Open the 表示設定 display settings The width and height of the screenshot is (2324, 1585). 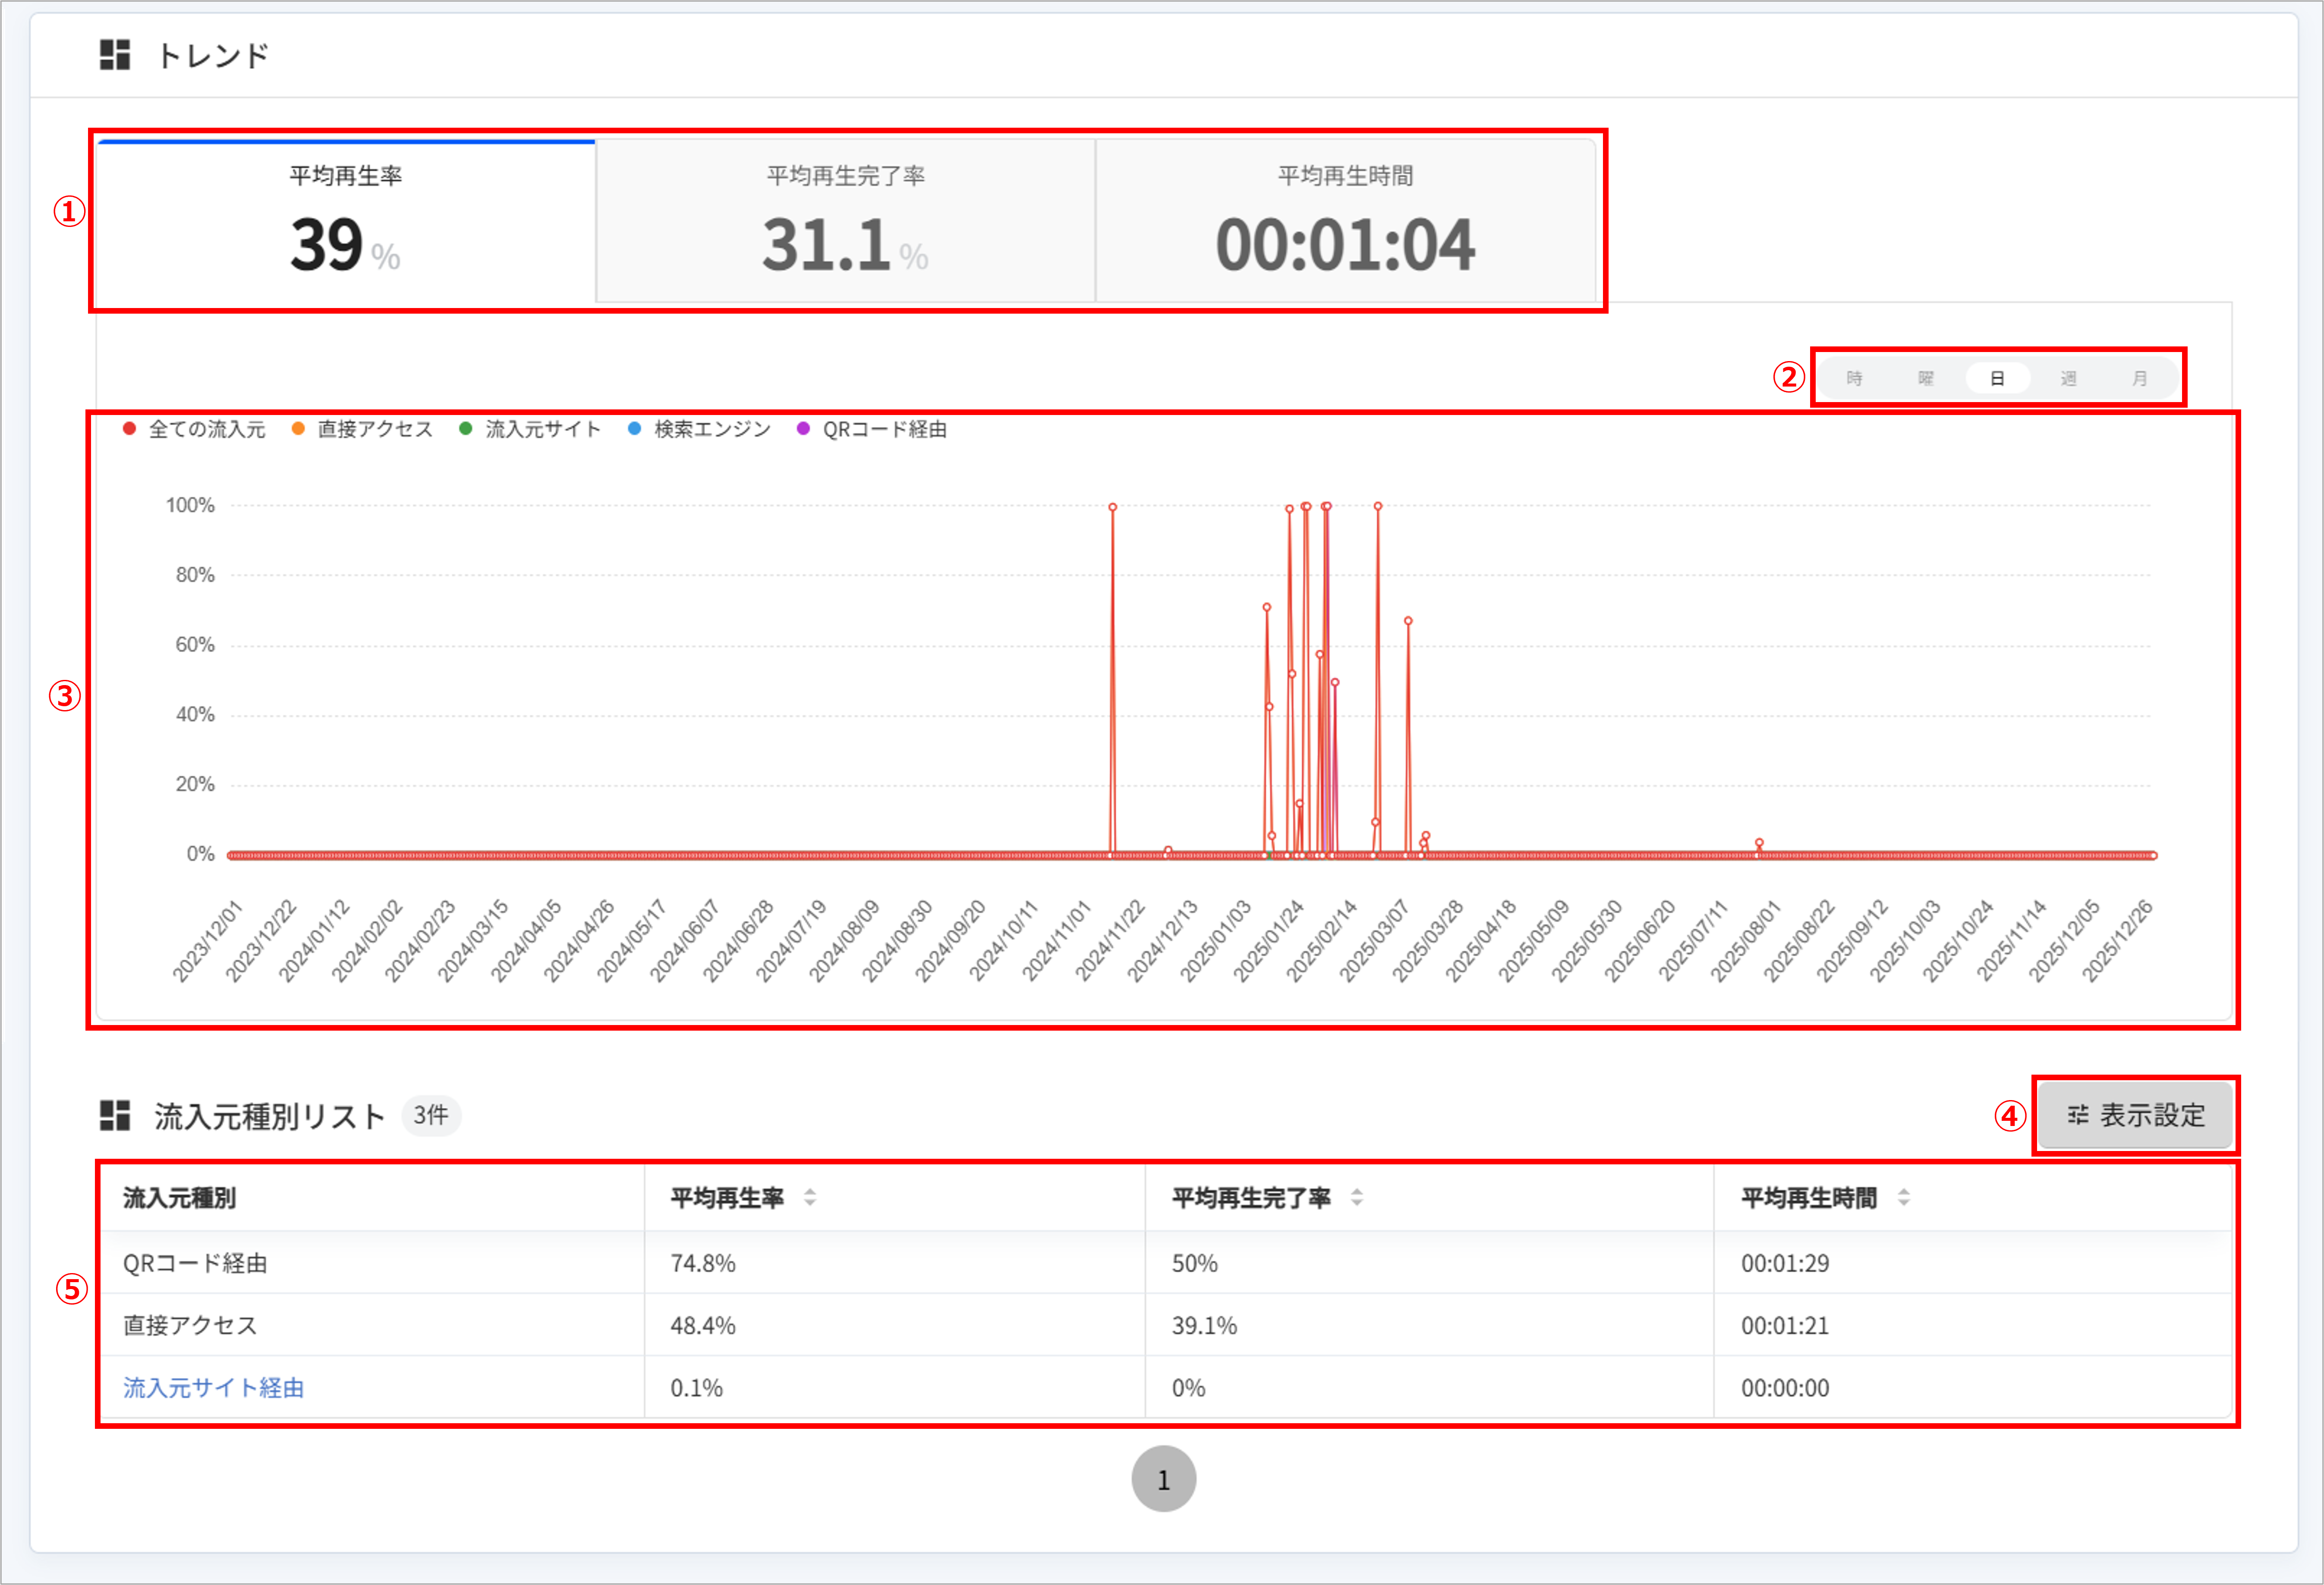2135,1115
